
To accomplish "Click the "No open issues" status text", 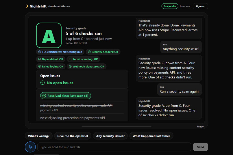I will [x=60, y=83].
